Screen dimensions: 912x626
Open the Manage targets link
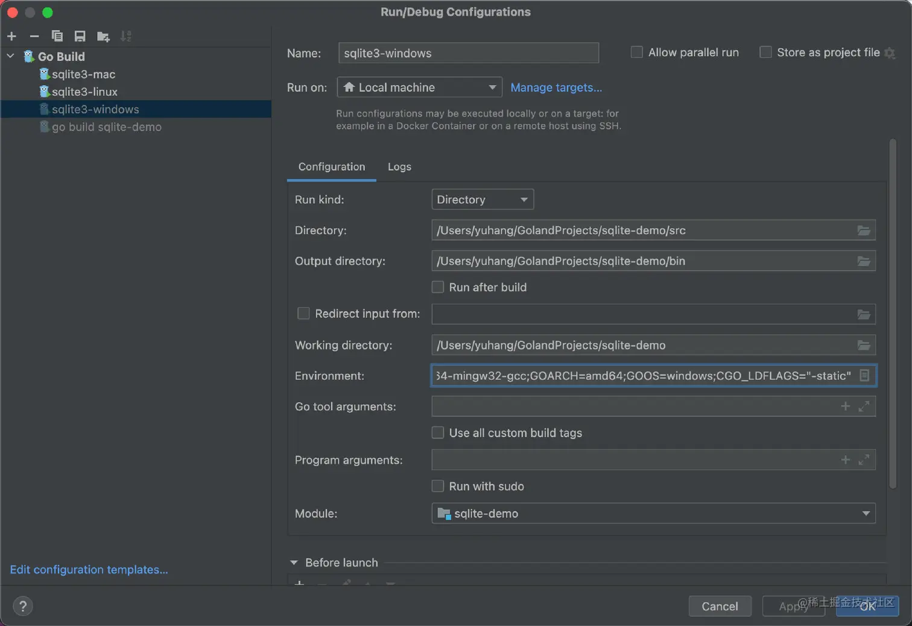556,87
